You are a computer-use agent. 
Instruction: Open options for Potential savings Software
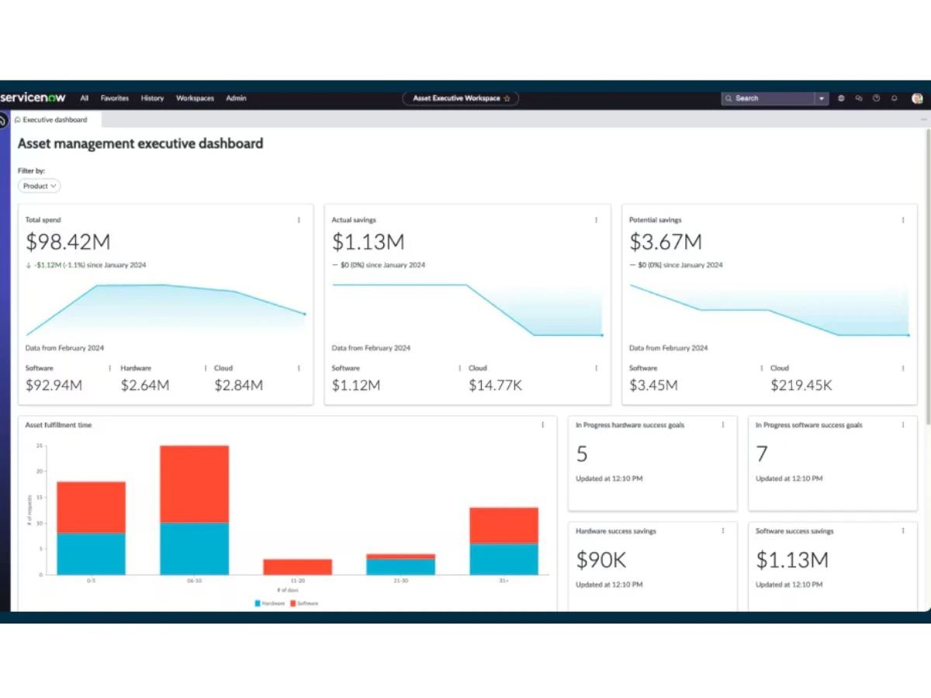(x=761, y=368)
